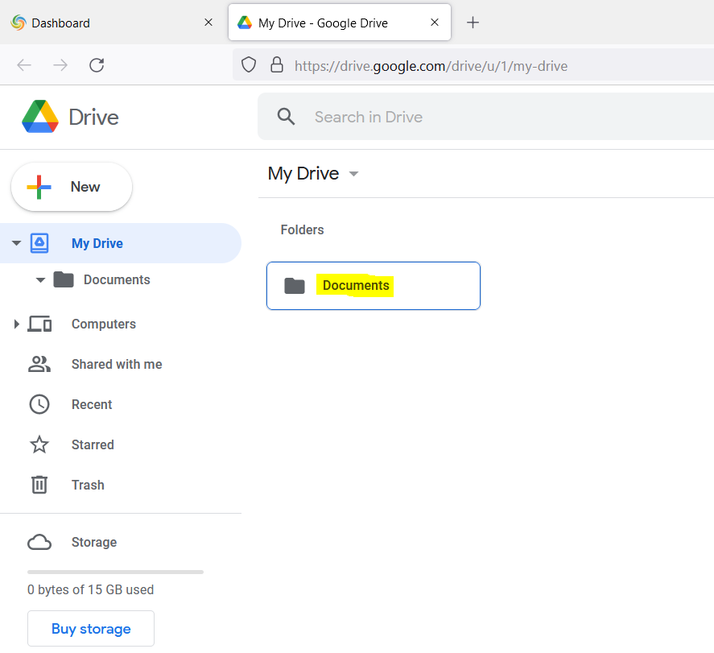Click the Buy storage button
714x653 pixels.
(x=91, y=629)
